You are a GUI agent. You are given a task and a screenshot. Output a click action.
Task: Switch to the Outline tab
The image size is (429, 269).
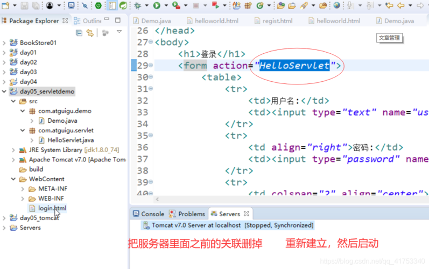[x=88, y=21]
